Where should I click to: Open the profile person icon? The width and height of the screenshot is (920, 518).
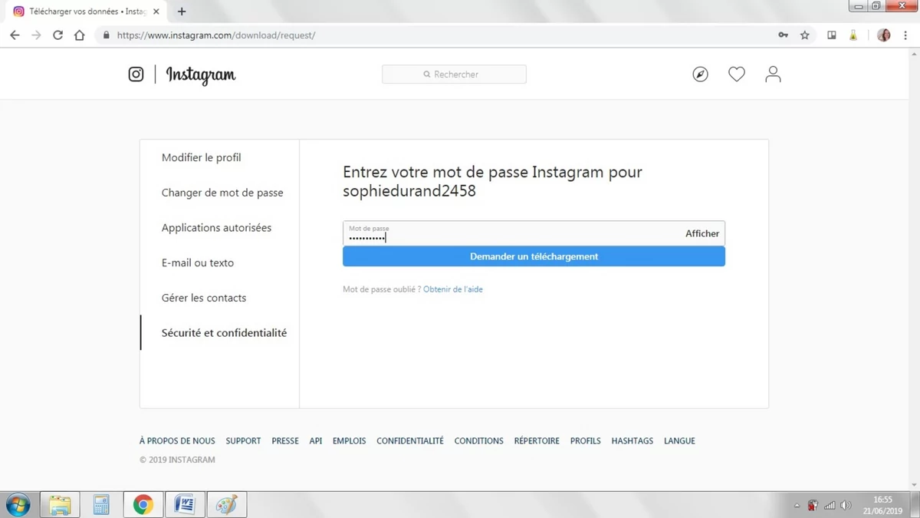[773, 74]
